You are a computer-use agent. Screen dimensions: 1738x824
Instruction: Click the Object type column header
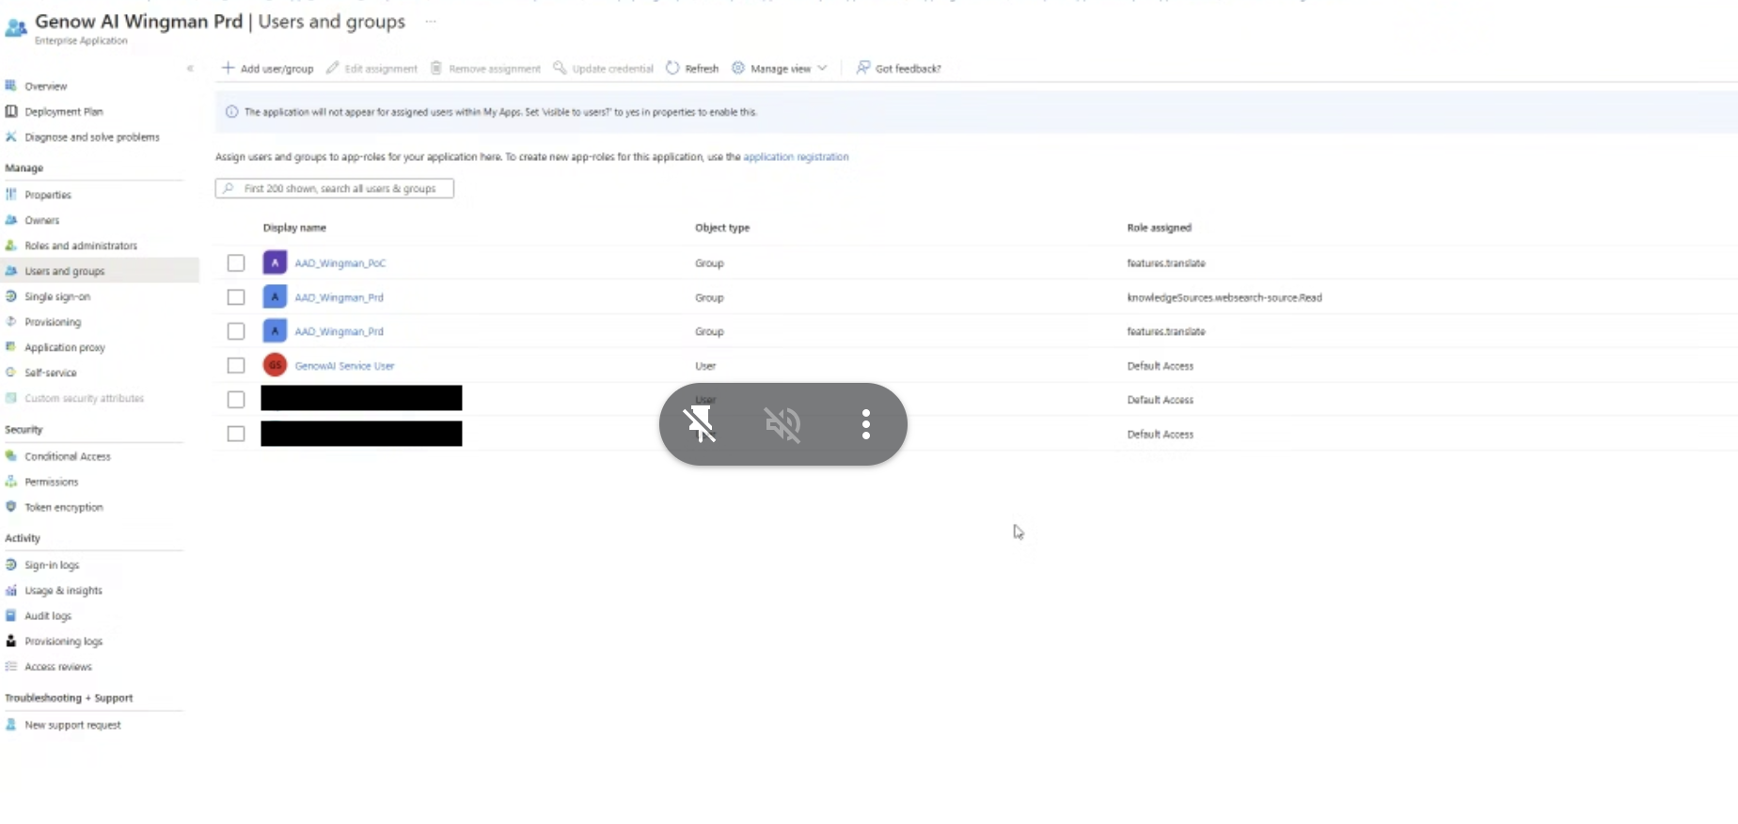pyautogui.click(x=722, y=228)
